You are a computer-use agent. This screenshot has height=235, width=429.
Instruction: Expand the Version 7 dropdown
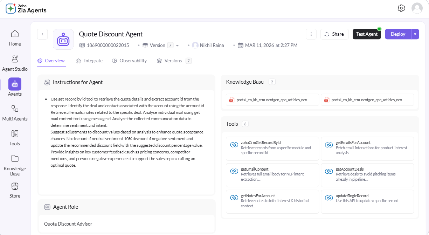tap(177, 46)
